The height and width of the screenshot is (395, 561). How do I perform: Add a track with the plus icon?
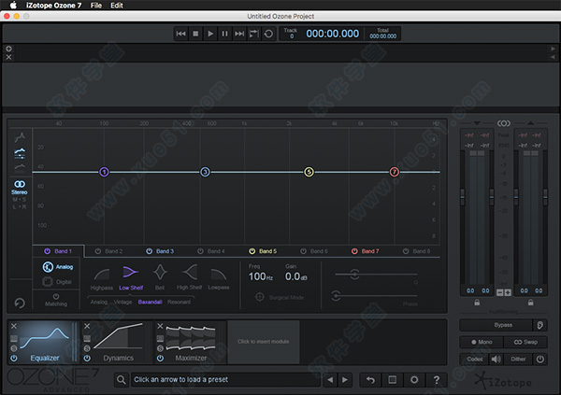click(9, 49)
